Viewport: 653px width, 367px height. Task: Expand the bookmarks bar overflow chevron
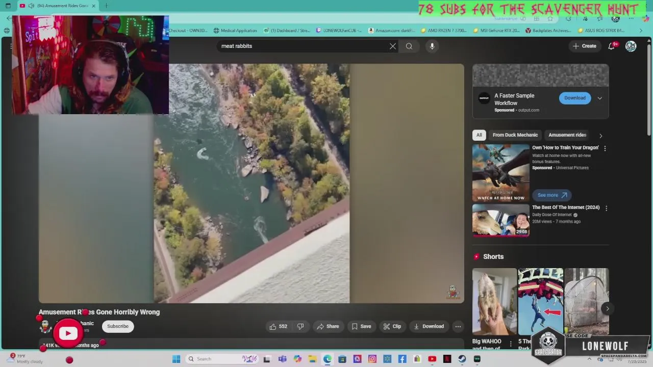641,31
